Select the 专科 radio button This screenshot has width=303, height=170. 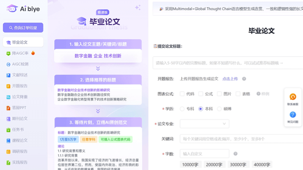click(182, 109)
